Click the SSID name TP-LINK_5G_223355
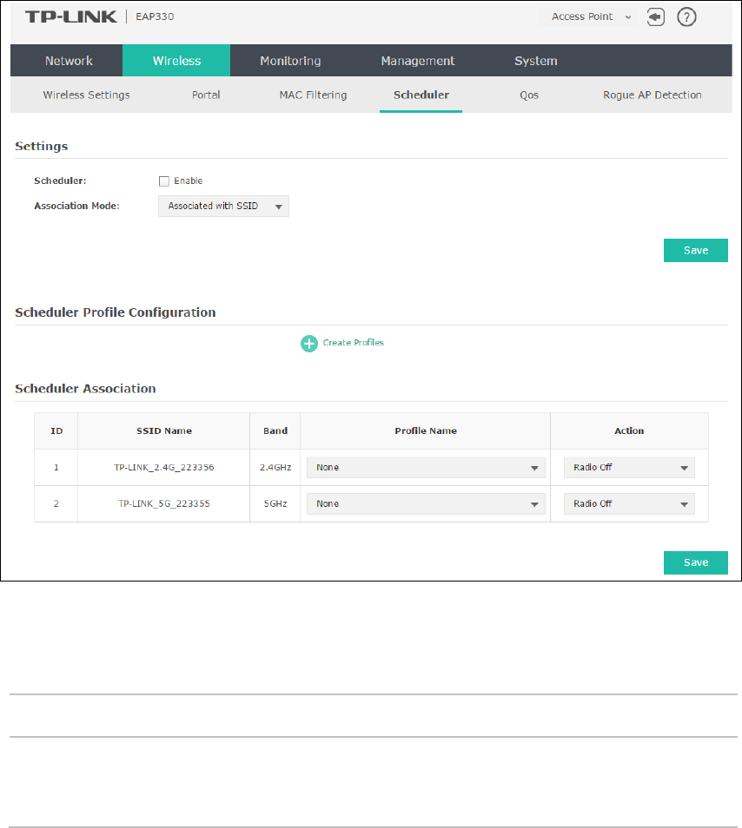The image size is (742, 828). pyautogui.click(x=164, y=503)
